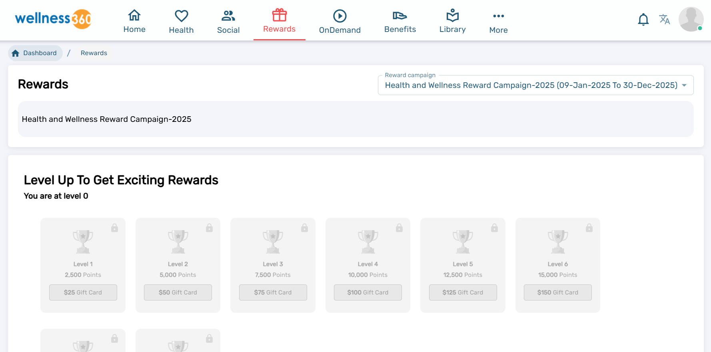711x352 pixels.
Task: Open the Health tab label
Action: click(x=181, y=30)
